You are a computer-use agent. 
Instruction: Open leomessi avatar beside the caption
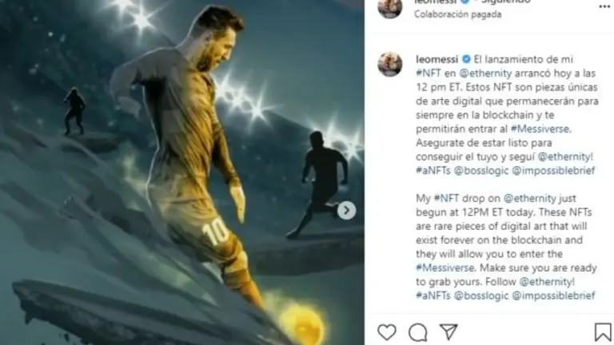390,64
